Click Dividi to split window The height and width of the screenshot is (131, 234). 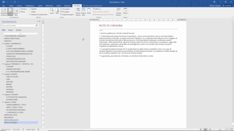[x=89, y=11]
